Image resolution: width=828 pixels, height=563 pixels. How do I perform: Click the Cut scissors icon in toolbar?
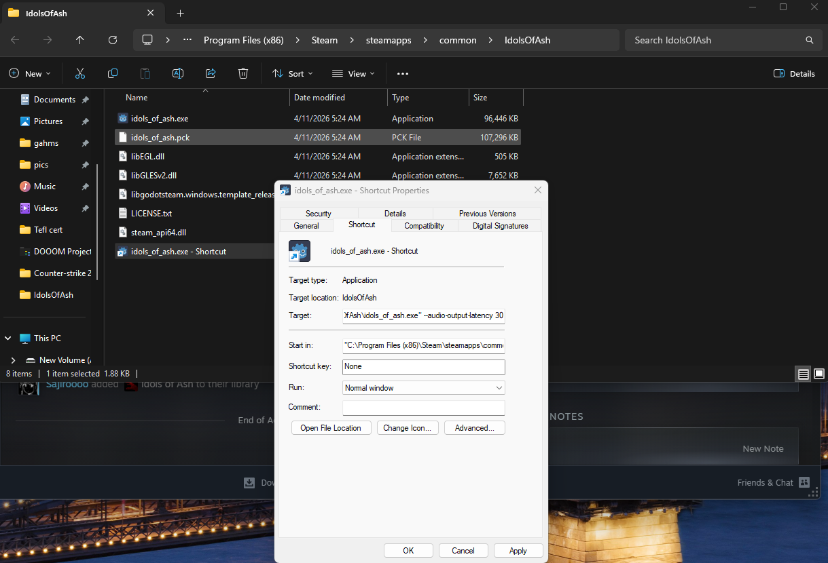pyautogui.click(x=80, y=73)
